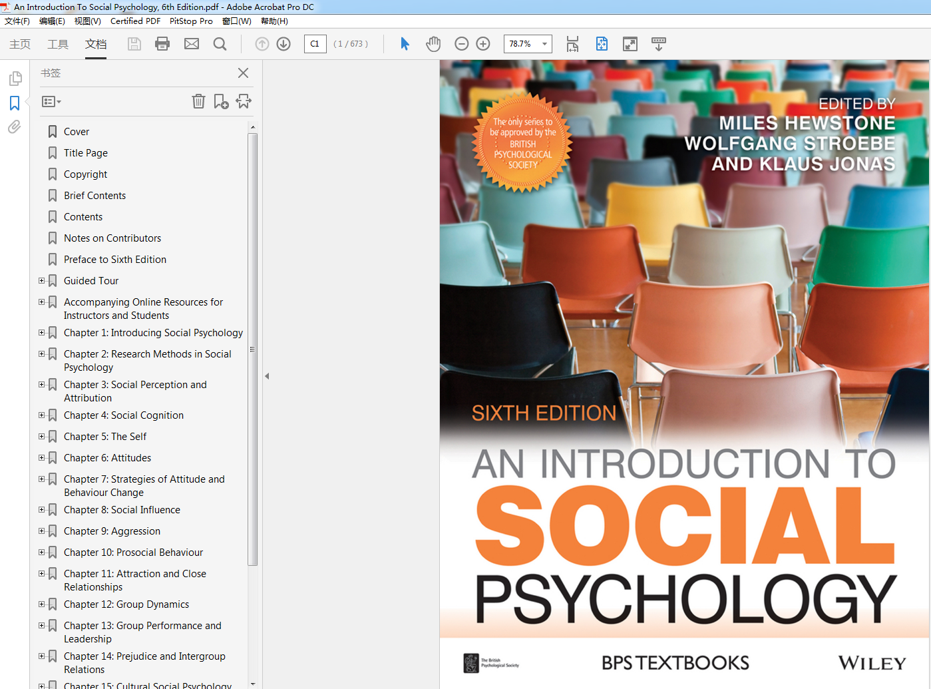
Task: Open the Attachments paperclip panel
Action: tap(15, 127)
